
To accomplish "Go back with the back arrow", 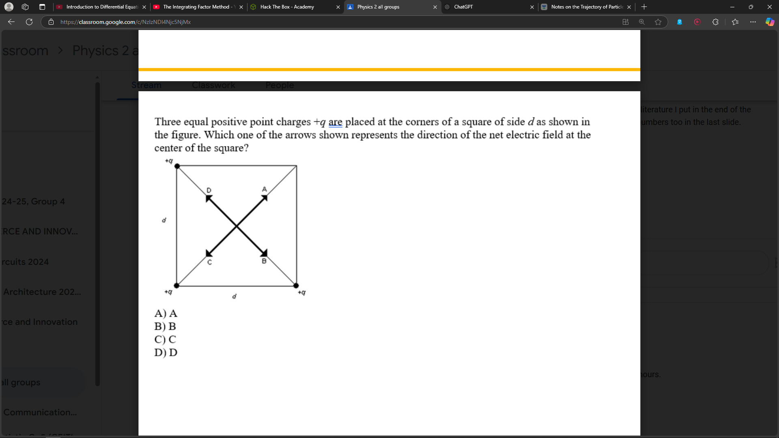I will click(11, 22).
